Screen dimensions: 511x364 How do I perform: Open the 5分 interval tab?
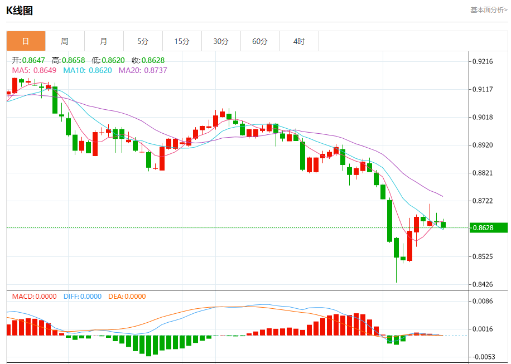point(143,41)
